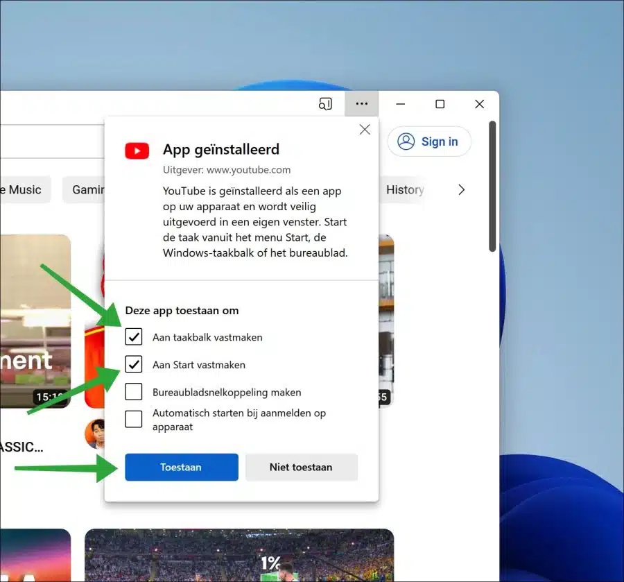The width and height of the screenshot is (624, 582).
Task: Open the app three-dots menu
Action: (x=361, y=103)
